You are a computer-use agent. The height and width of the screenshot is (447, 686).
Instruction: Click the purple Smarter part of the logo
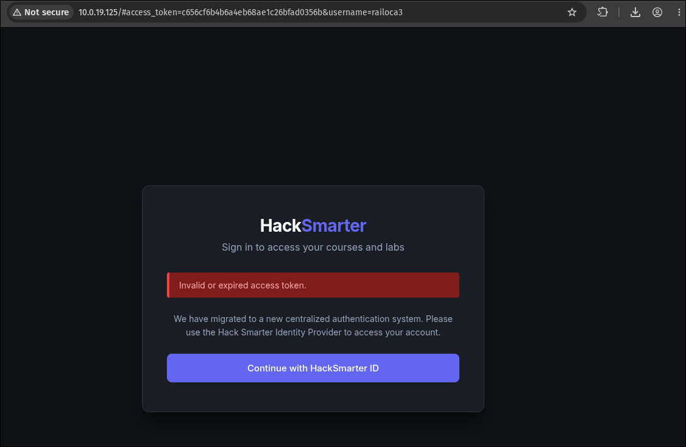(334, 226)
